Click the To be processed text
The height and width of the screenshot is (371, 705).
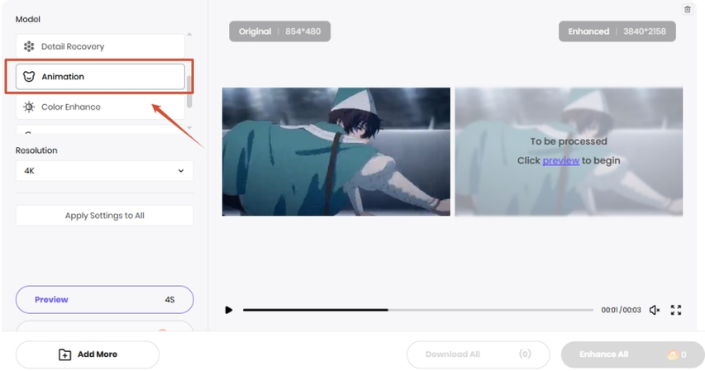point(569,141)
